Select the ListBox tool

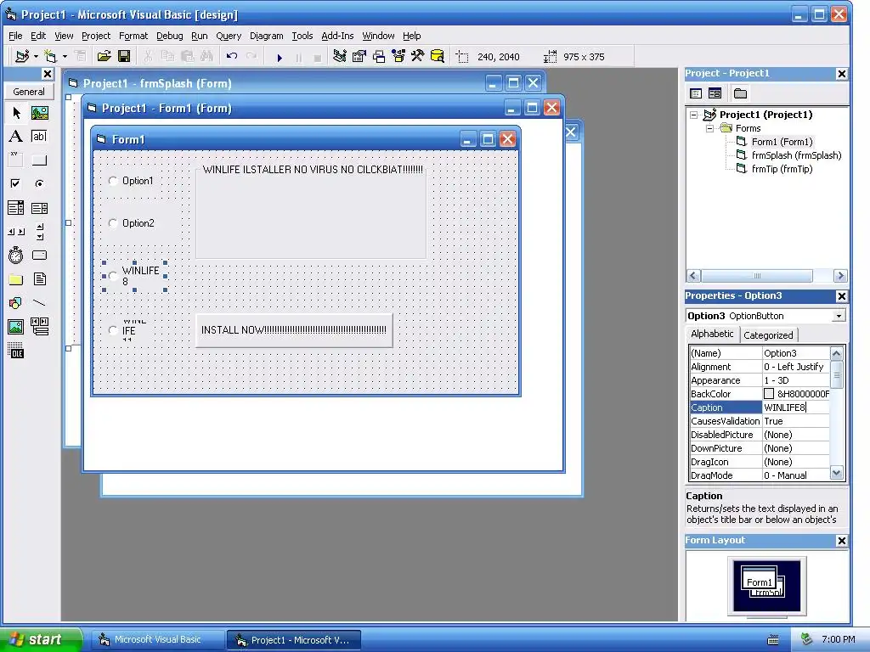[x=39, y=208]
